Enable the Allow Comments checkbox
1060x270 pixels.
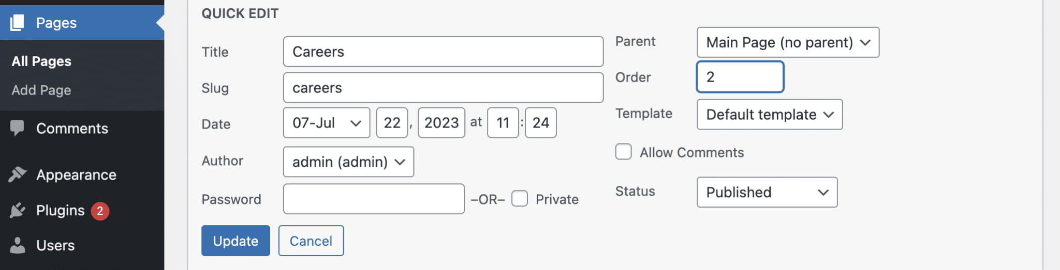623,152
